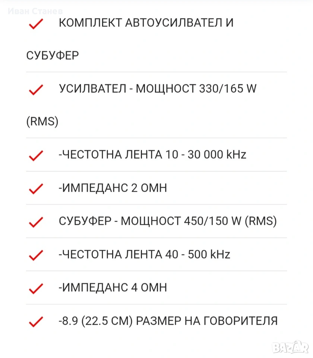
Task: Select the checkmark before ИМПЕДАНС 4 ОМН
Action: pos(36,289)
